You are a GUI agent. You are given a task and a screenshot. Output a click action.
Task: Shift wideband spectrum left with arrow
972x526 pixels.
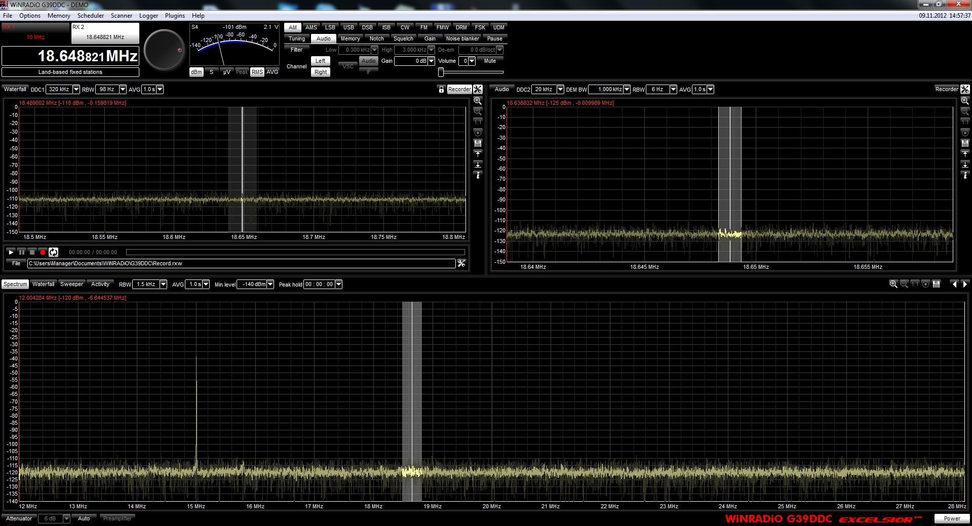(955, 284)
